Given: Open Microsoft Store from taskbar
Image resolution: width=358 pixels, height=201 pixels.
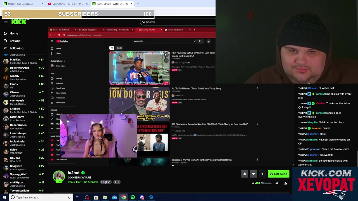Looking at the screenshot, I should click(96, 197).
